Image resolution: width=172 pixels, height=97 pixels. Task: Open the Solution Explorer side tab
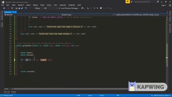tap(170, 16)
